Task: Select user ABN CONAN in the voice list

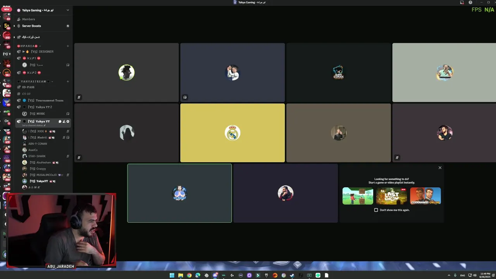Action: (x=46, y=144)
